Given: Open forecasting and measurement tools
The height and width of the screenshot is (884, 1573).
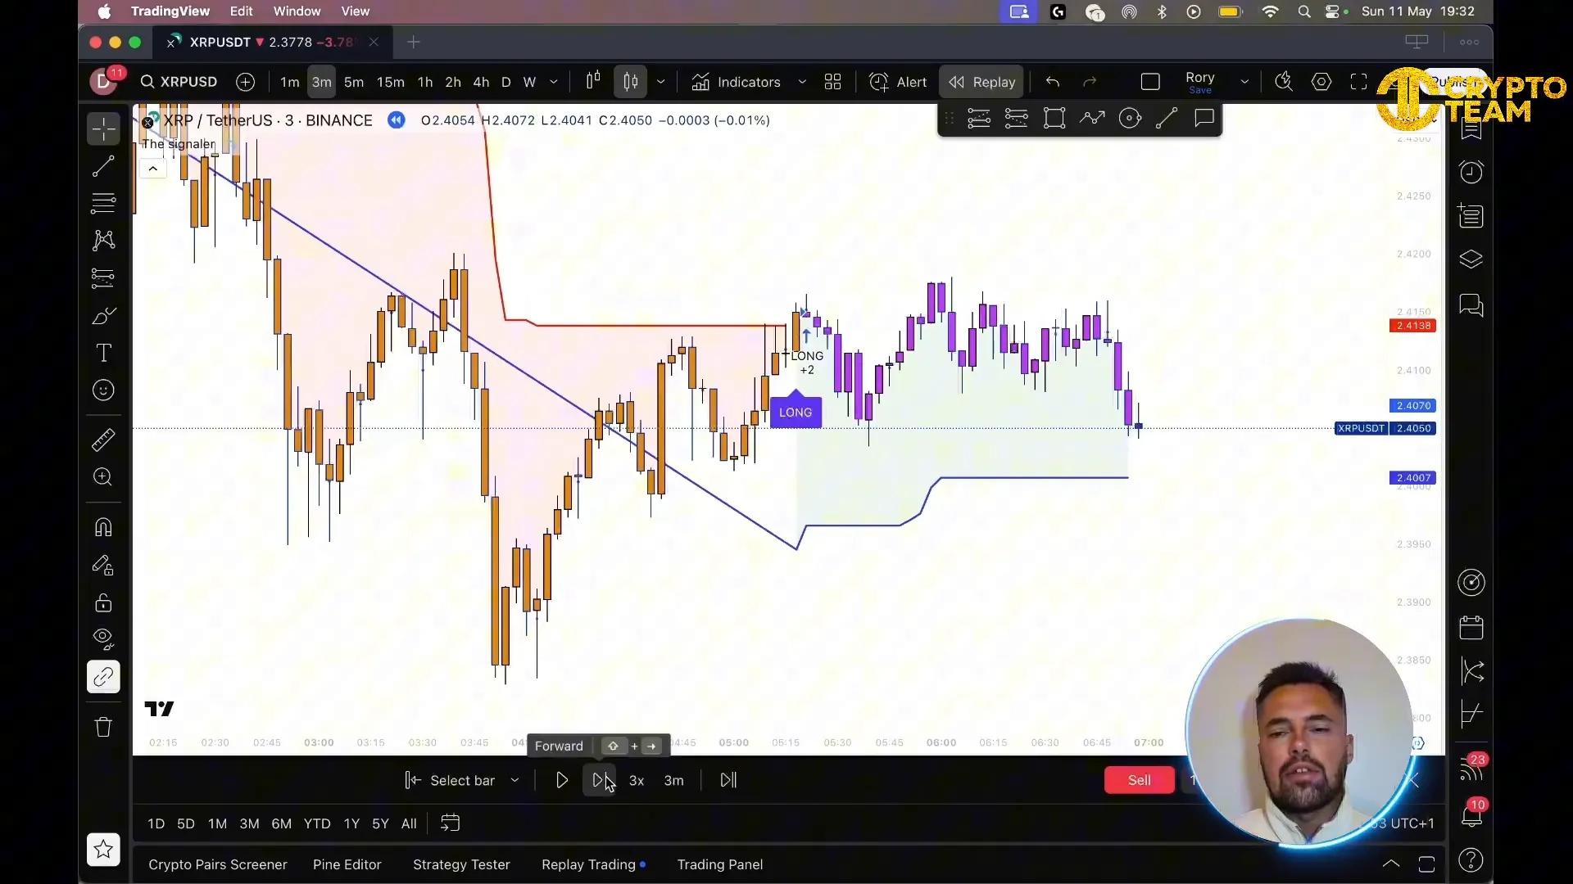Looking at the screenshot, I should tap(103, 277).
